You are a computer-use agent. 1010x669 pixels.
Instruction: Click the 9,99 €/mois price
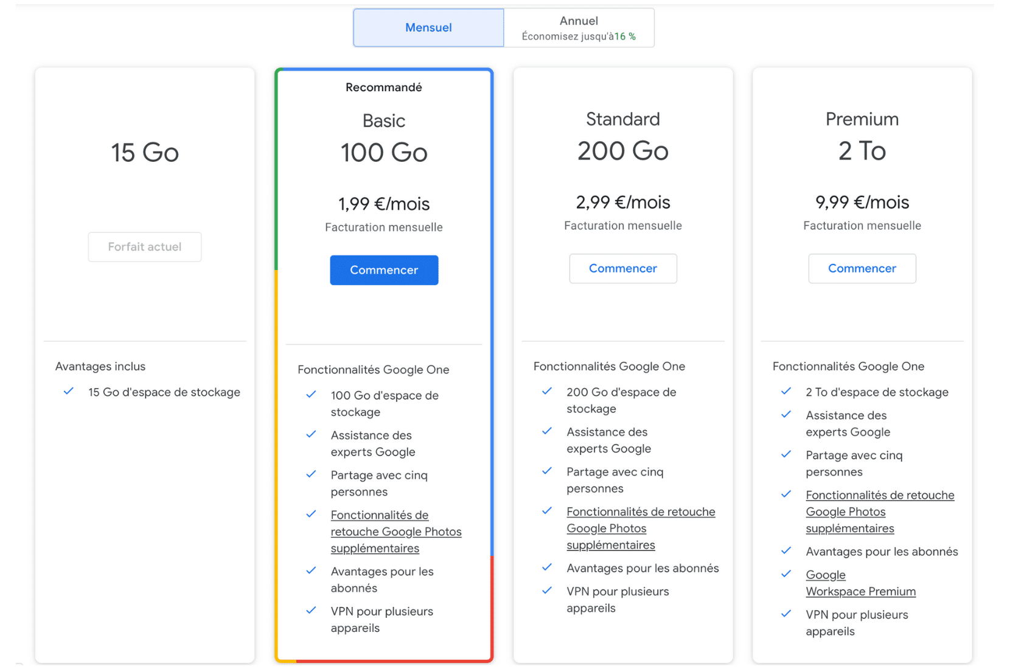point(862,202)
